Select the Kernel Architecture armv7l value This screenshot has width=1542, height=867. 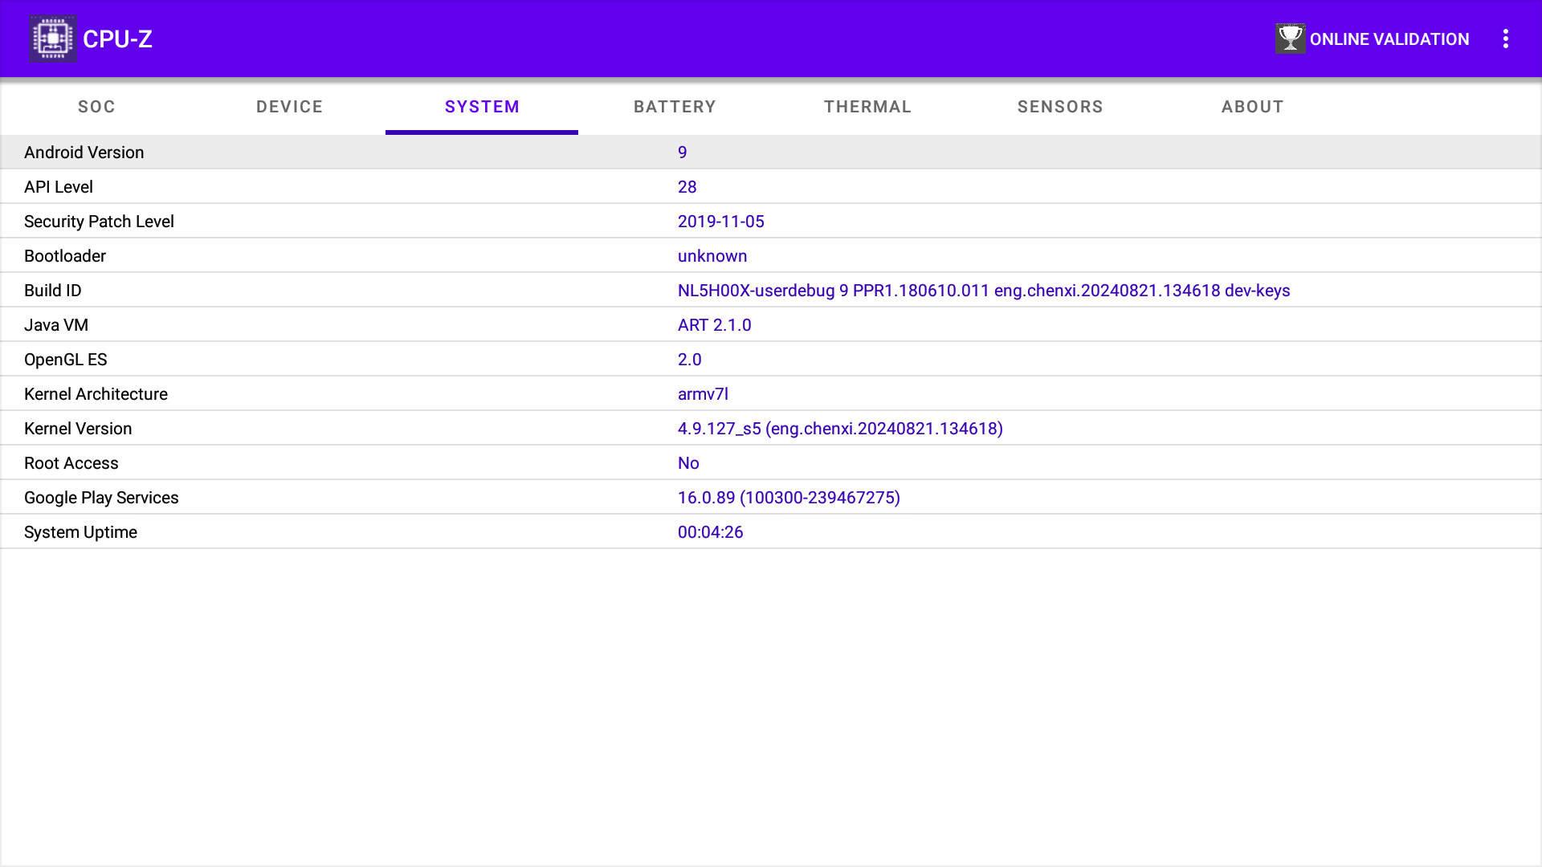pyautogui.click(x=703, y=394)
